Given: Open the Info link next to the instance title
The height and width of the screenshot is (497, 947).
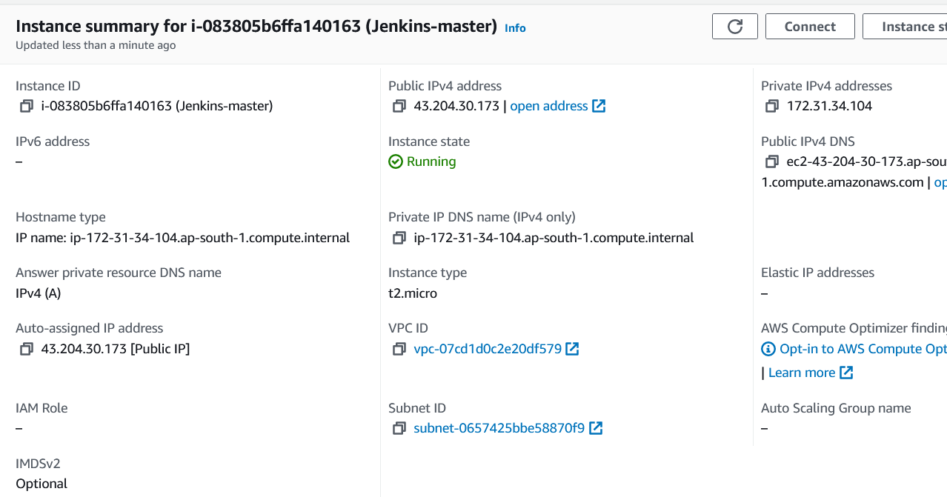Looking at the screenshot, I should click(515, 28).
